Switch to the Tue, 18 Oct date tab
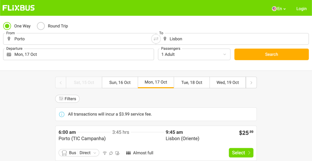The height and width of the screenshot is (161, 312). pos(192,83)
